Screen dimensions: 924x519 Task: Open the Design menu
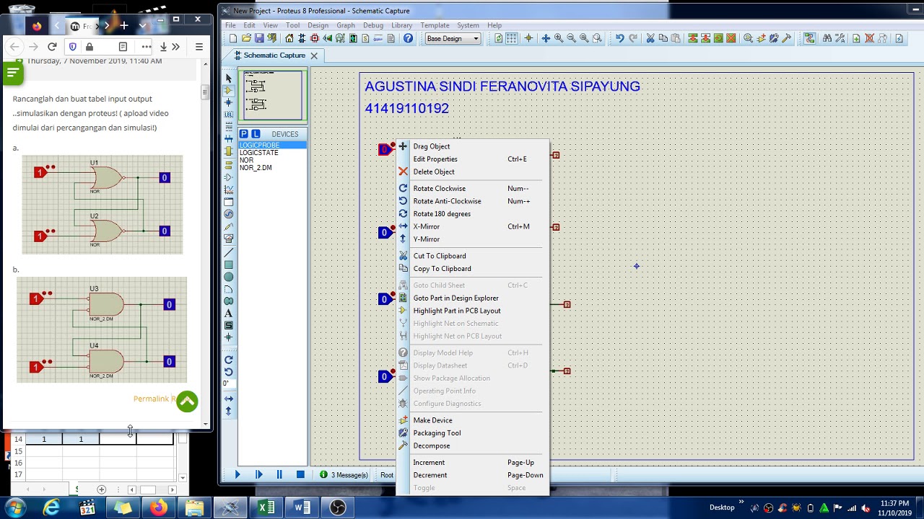coord(318,25)
